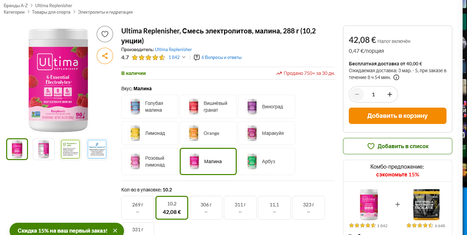This screenshot has width=467, height=235.
Task: Select the Арбуз flavor option
Action: click(266, 161)
